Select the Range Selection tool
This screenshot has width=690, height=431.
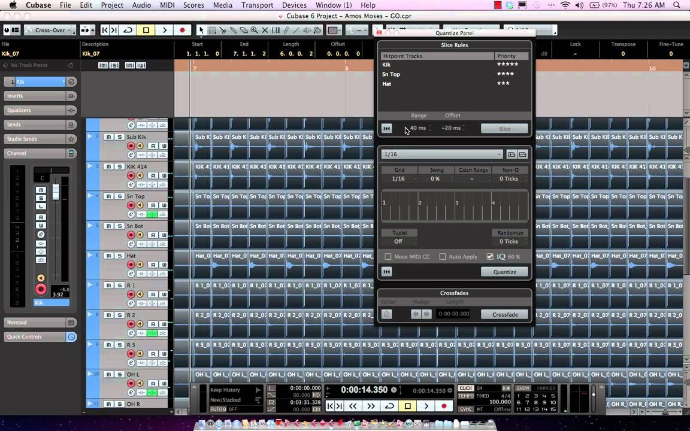[212, 30]
